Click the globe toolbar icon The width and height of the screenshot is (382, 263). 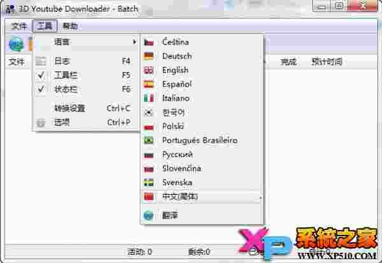point(17,44)
